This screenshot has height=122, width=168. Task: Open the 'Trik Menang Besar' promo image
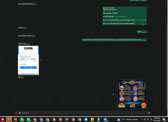pos(132,94)
